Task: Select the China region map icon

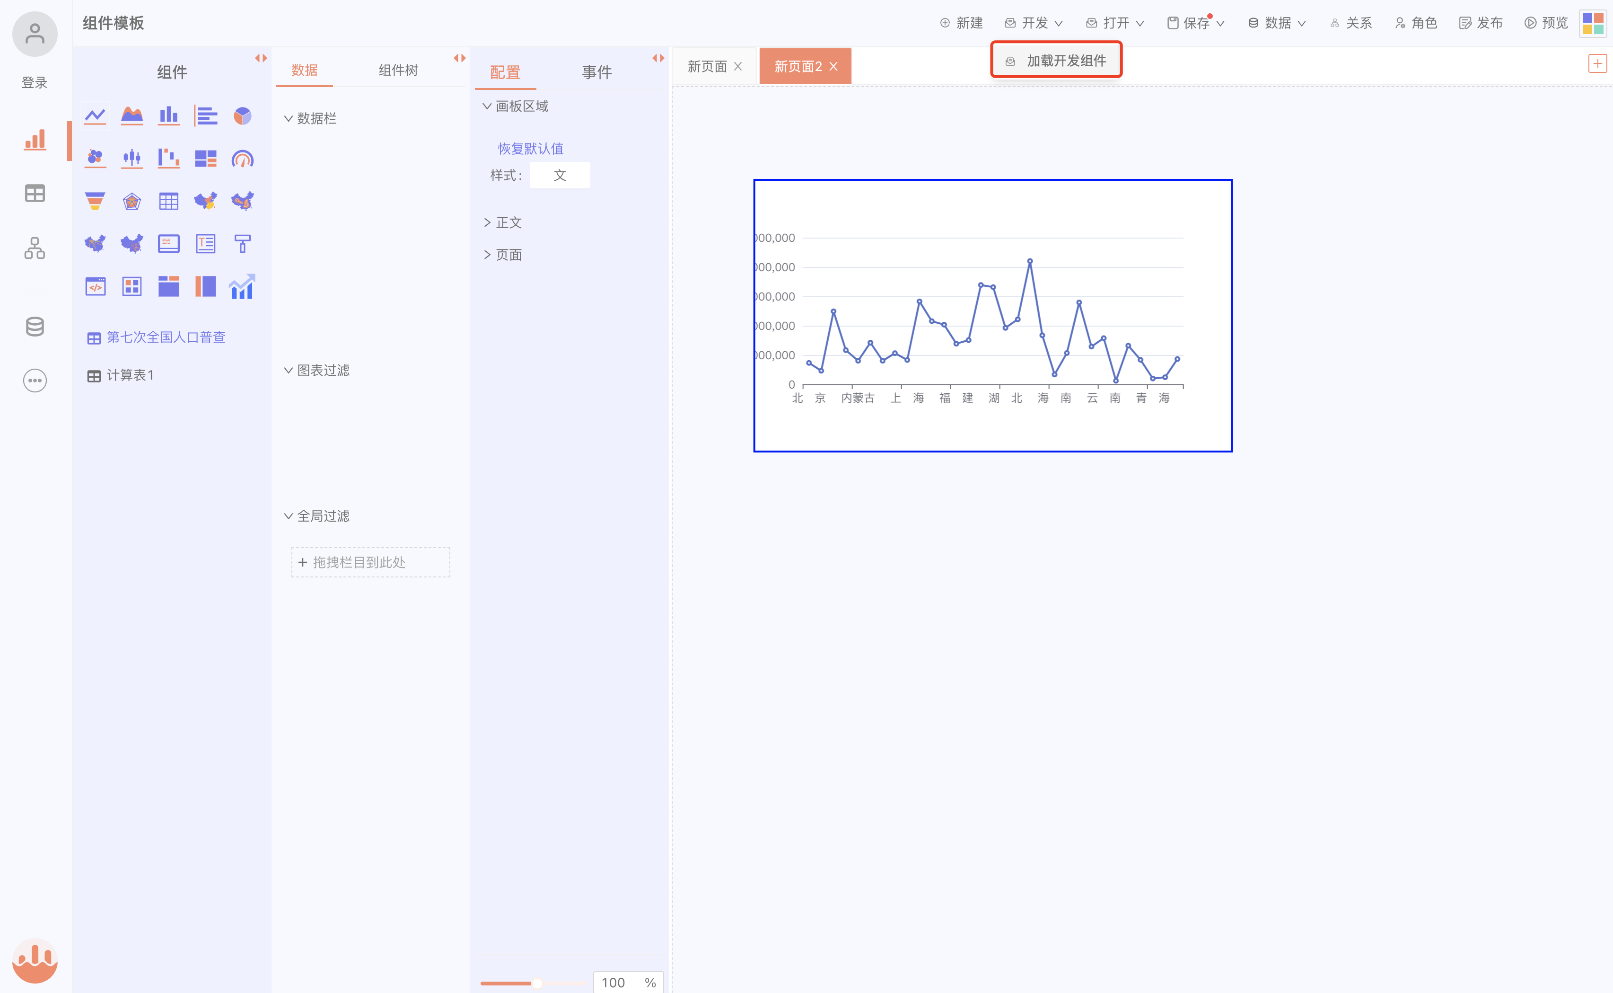Action: pyautogui.click(x=205, y=201)
